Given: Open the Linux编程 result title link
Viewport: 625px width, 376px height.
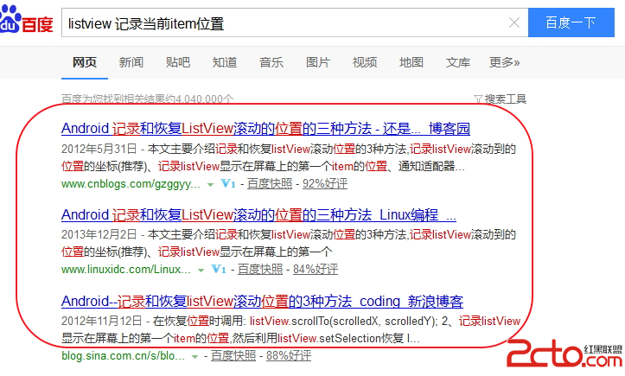Looking at the screenshot, I should (258, 215).
